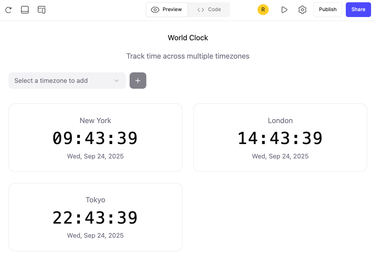Select the New York city label

(95, 120)
